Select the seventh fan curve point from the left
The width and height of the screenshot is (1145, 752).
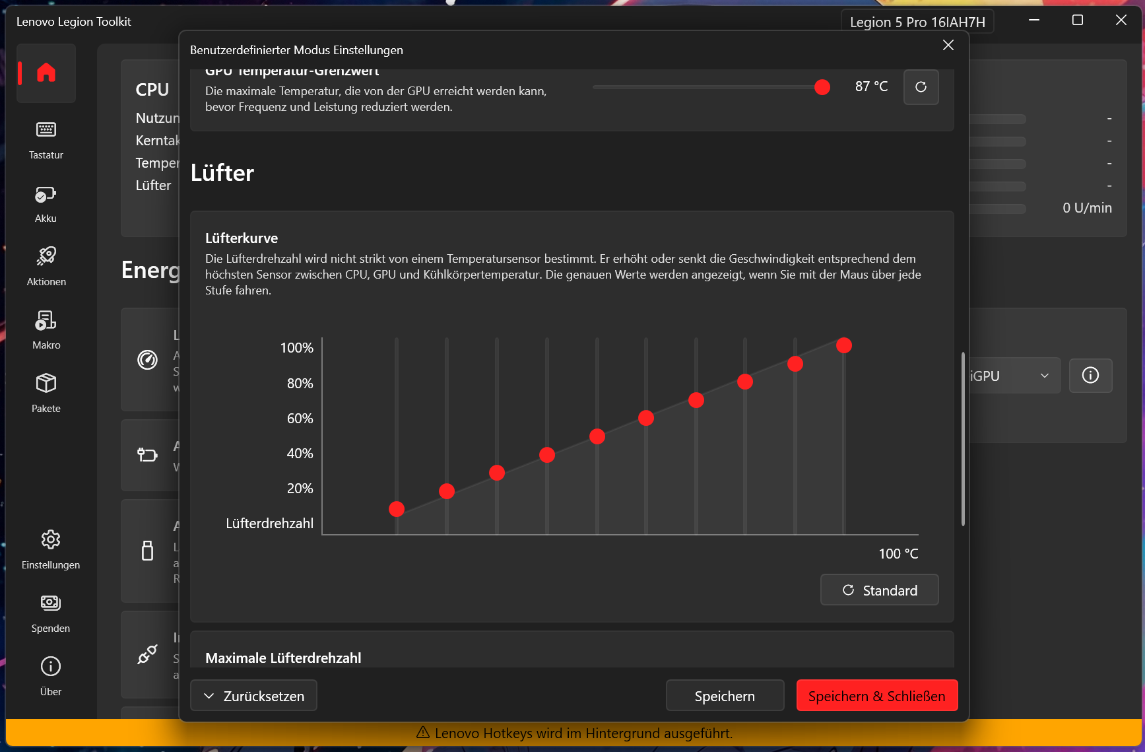(x=696, y=400)
